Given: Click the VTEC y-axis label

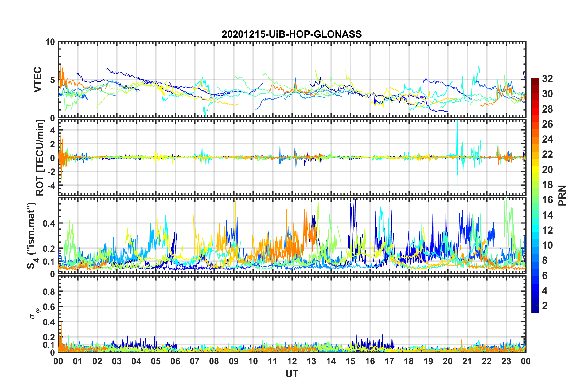Looking at the screenshot, I should coord(37,80).
